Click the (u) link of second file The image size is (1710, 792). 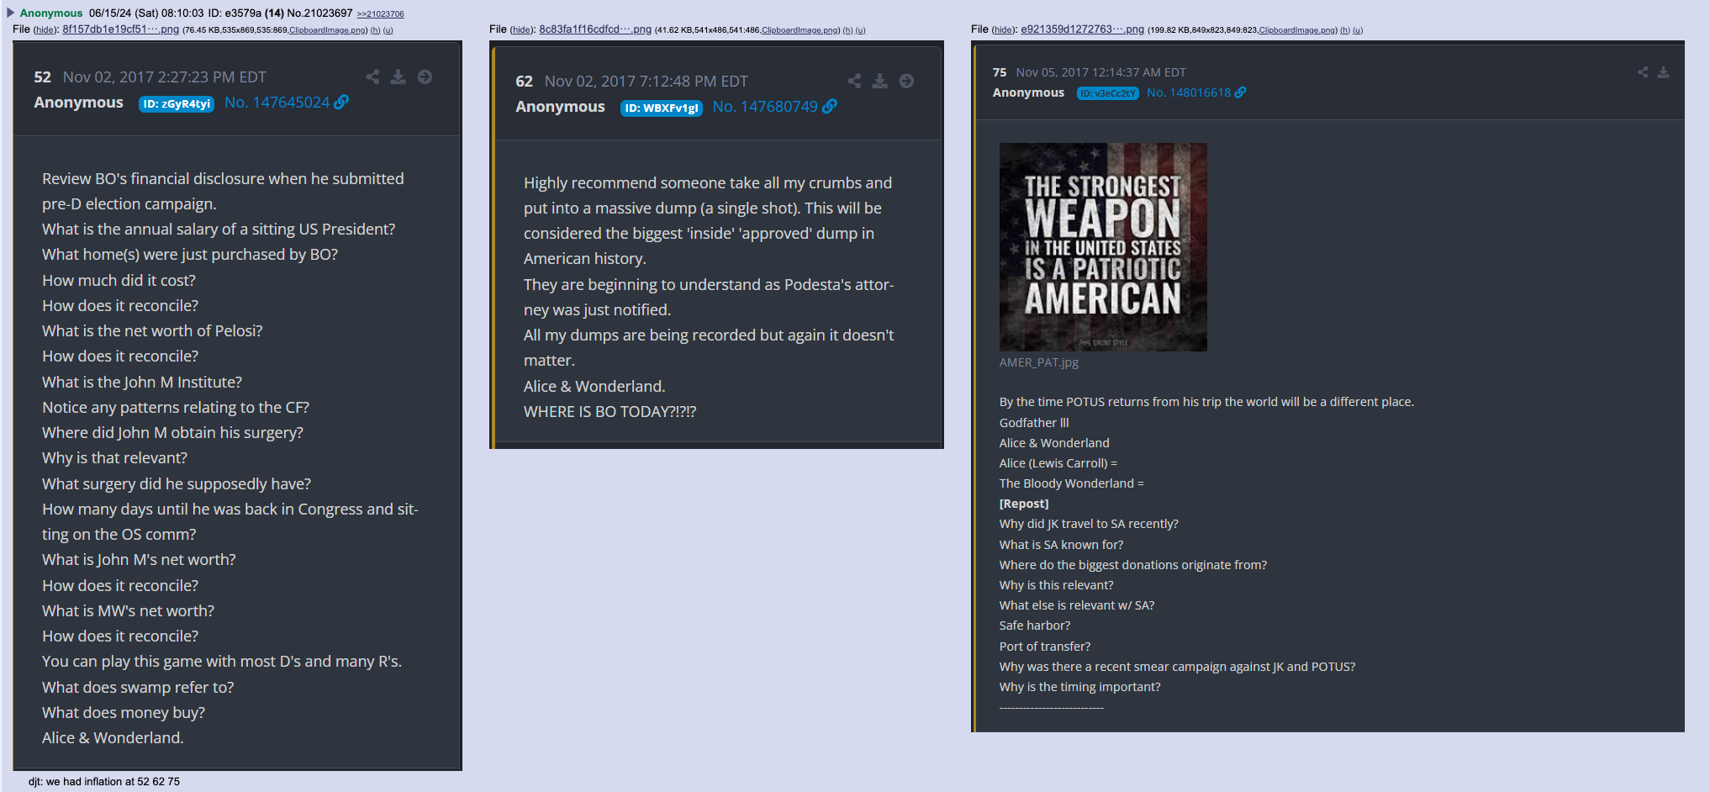pyautogui.click(x=861, y=30)
